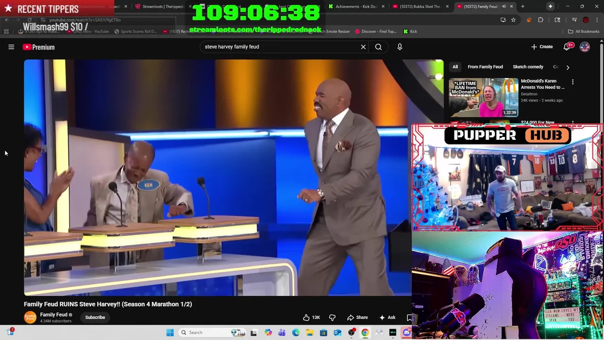This screenshot has width=604, height=340.
Task: Open Copilot from the taskbar
Action: (268, 332)
